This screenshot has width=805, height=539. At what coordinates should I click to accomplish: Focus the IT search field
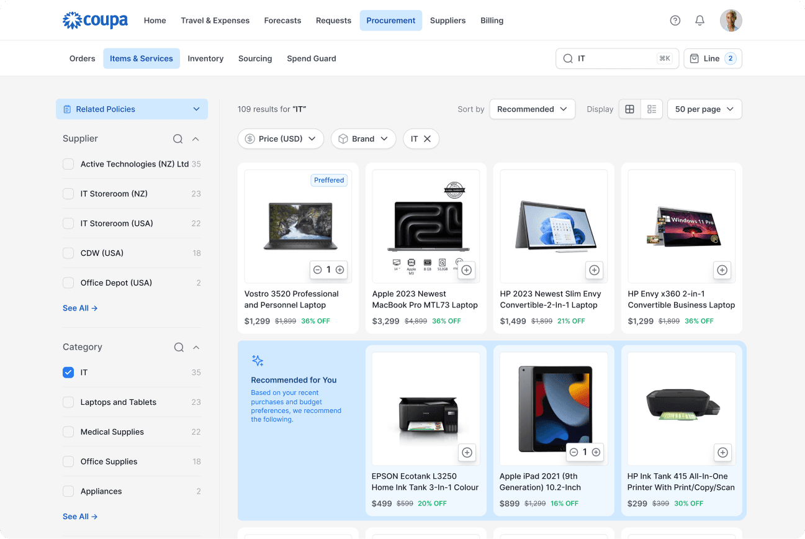point(617,58)
